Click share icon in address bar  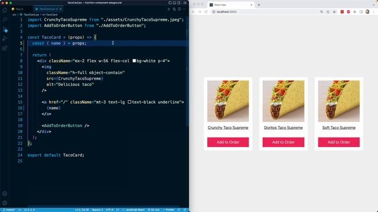click(x=328, y=12)
